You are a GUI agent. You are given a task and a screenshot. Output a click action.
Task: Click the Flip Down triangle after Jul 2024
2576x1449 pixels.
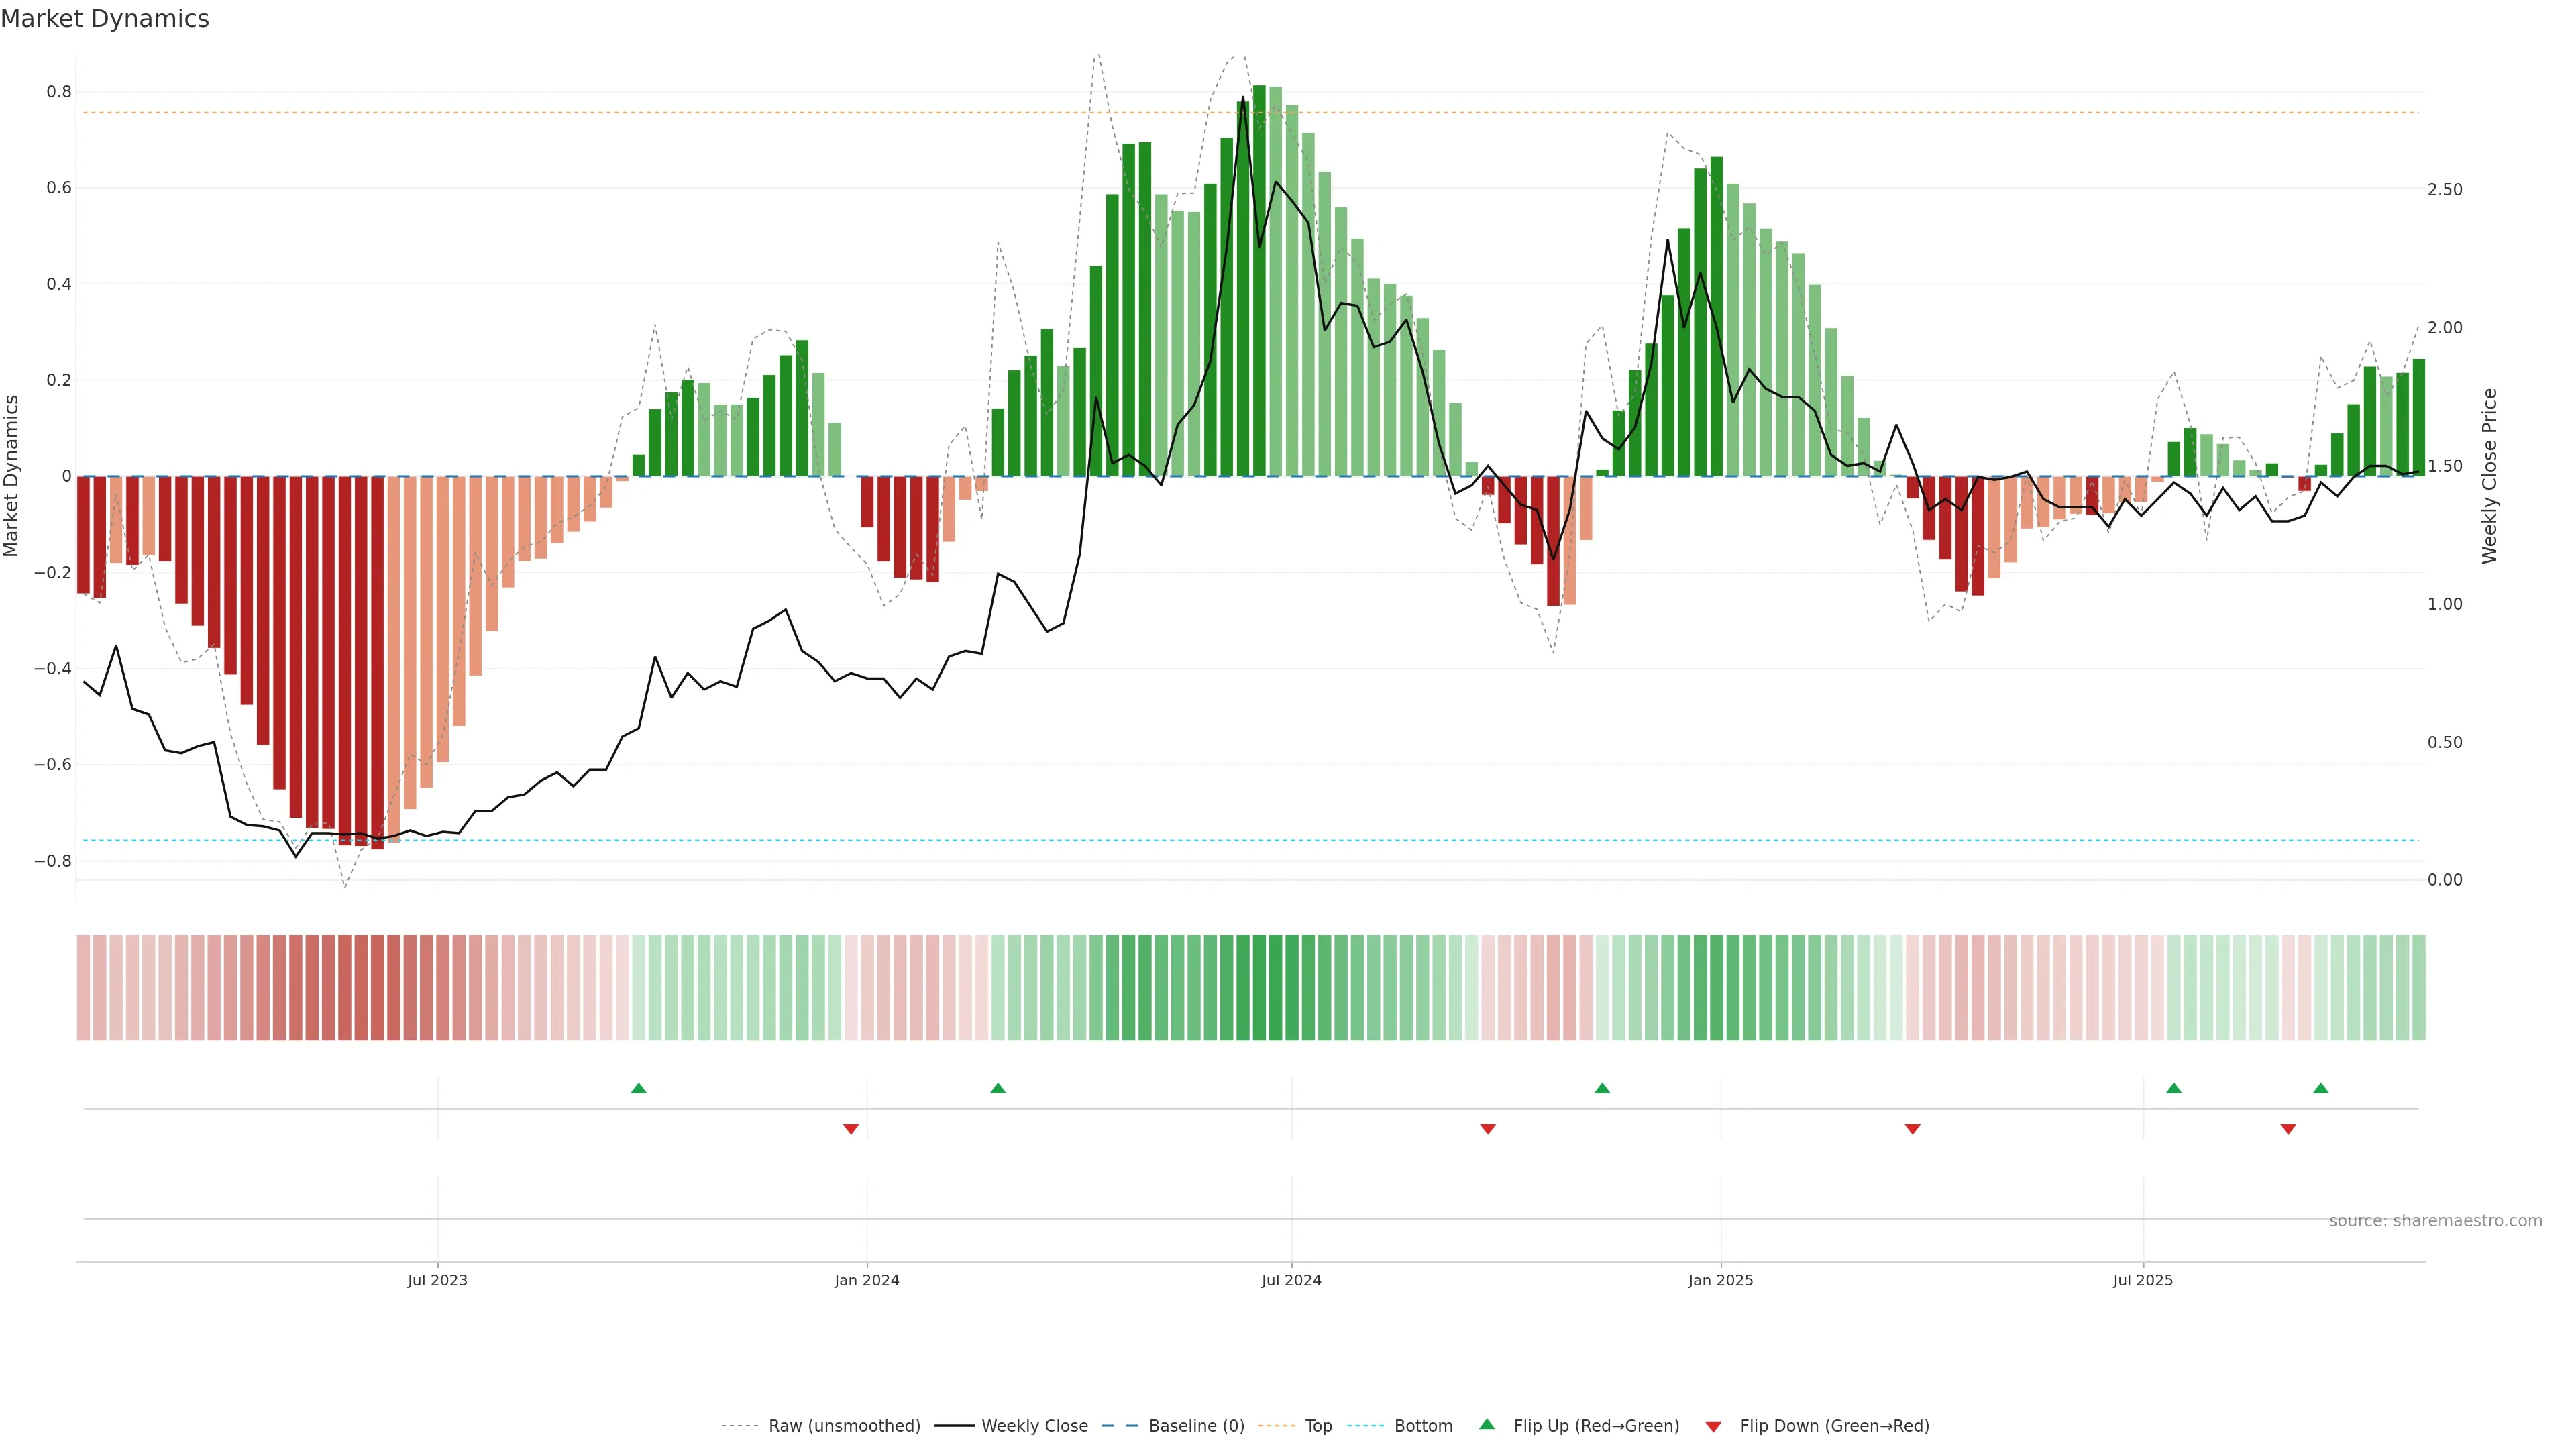(x=1488, y=1129)
